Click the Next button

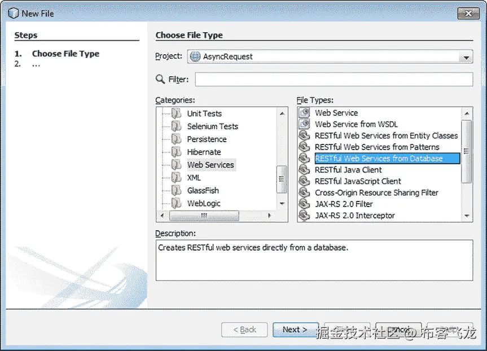(x=295, y=330)
